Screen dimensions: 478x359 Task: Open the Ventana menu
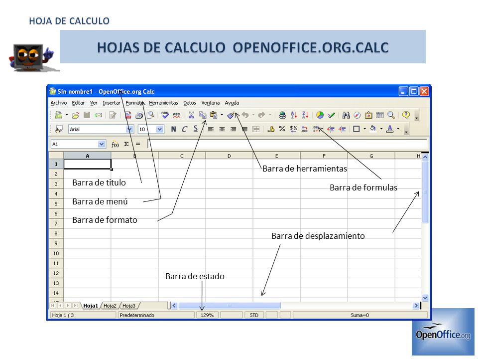(x=210, y=103)
